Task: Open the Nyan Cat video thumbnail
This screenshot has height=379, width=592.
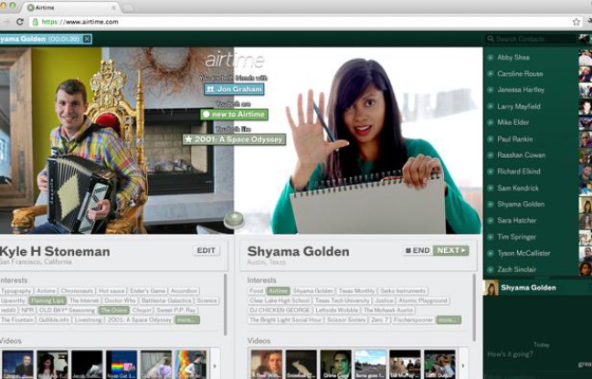Action: (122, 364)
